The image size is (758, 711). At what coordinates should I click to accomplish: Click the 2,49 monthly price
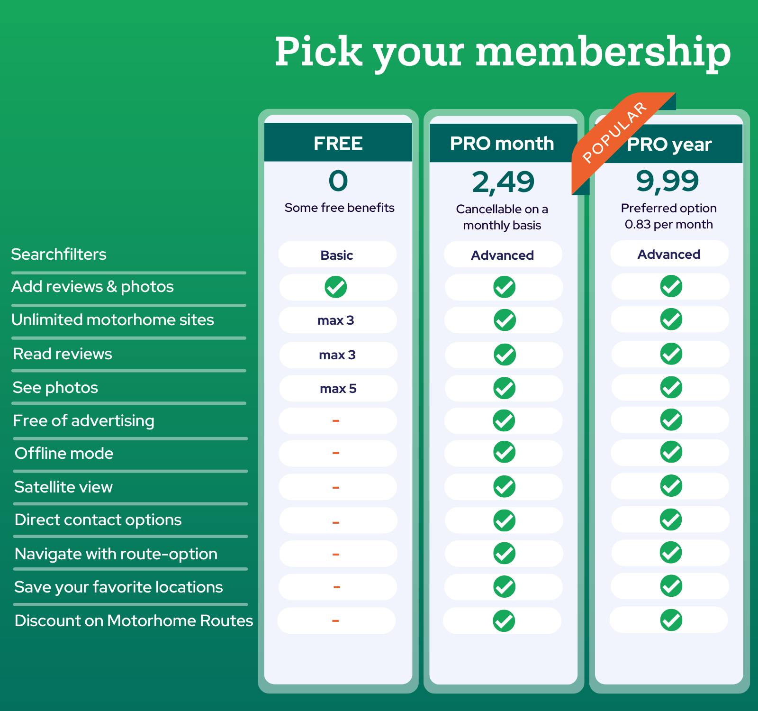(503, 182)
